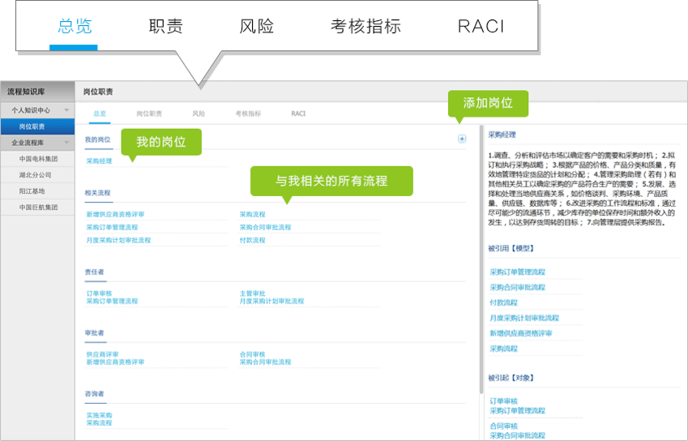Click the plus icon to add a position
This screenshot has width=688, height=441.
[462, 139]
